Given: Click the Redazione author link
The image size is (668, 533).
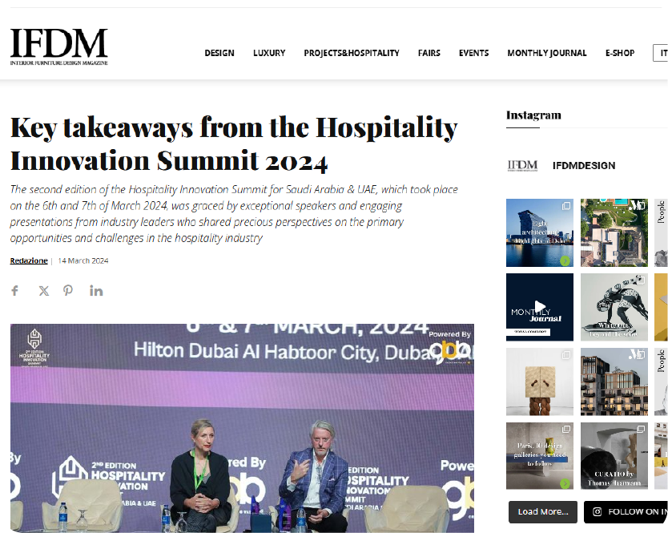Looking at the screenshot, I should [28, 260].
